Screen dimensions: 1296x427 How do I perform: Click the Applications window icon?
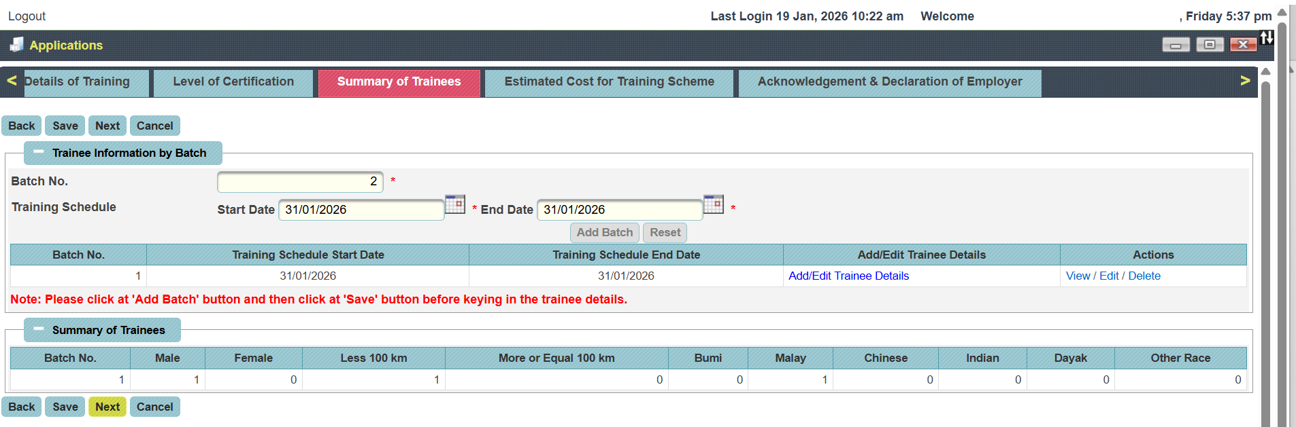click(16, 45)
